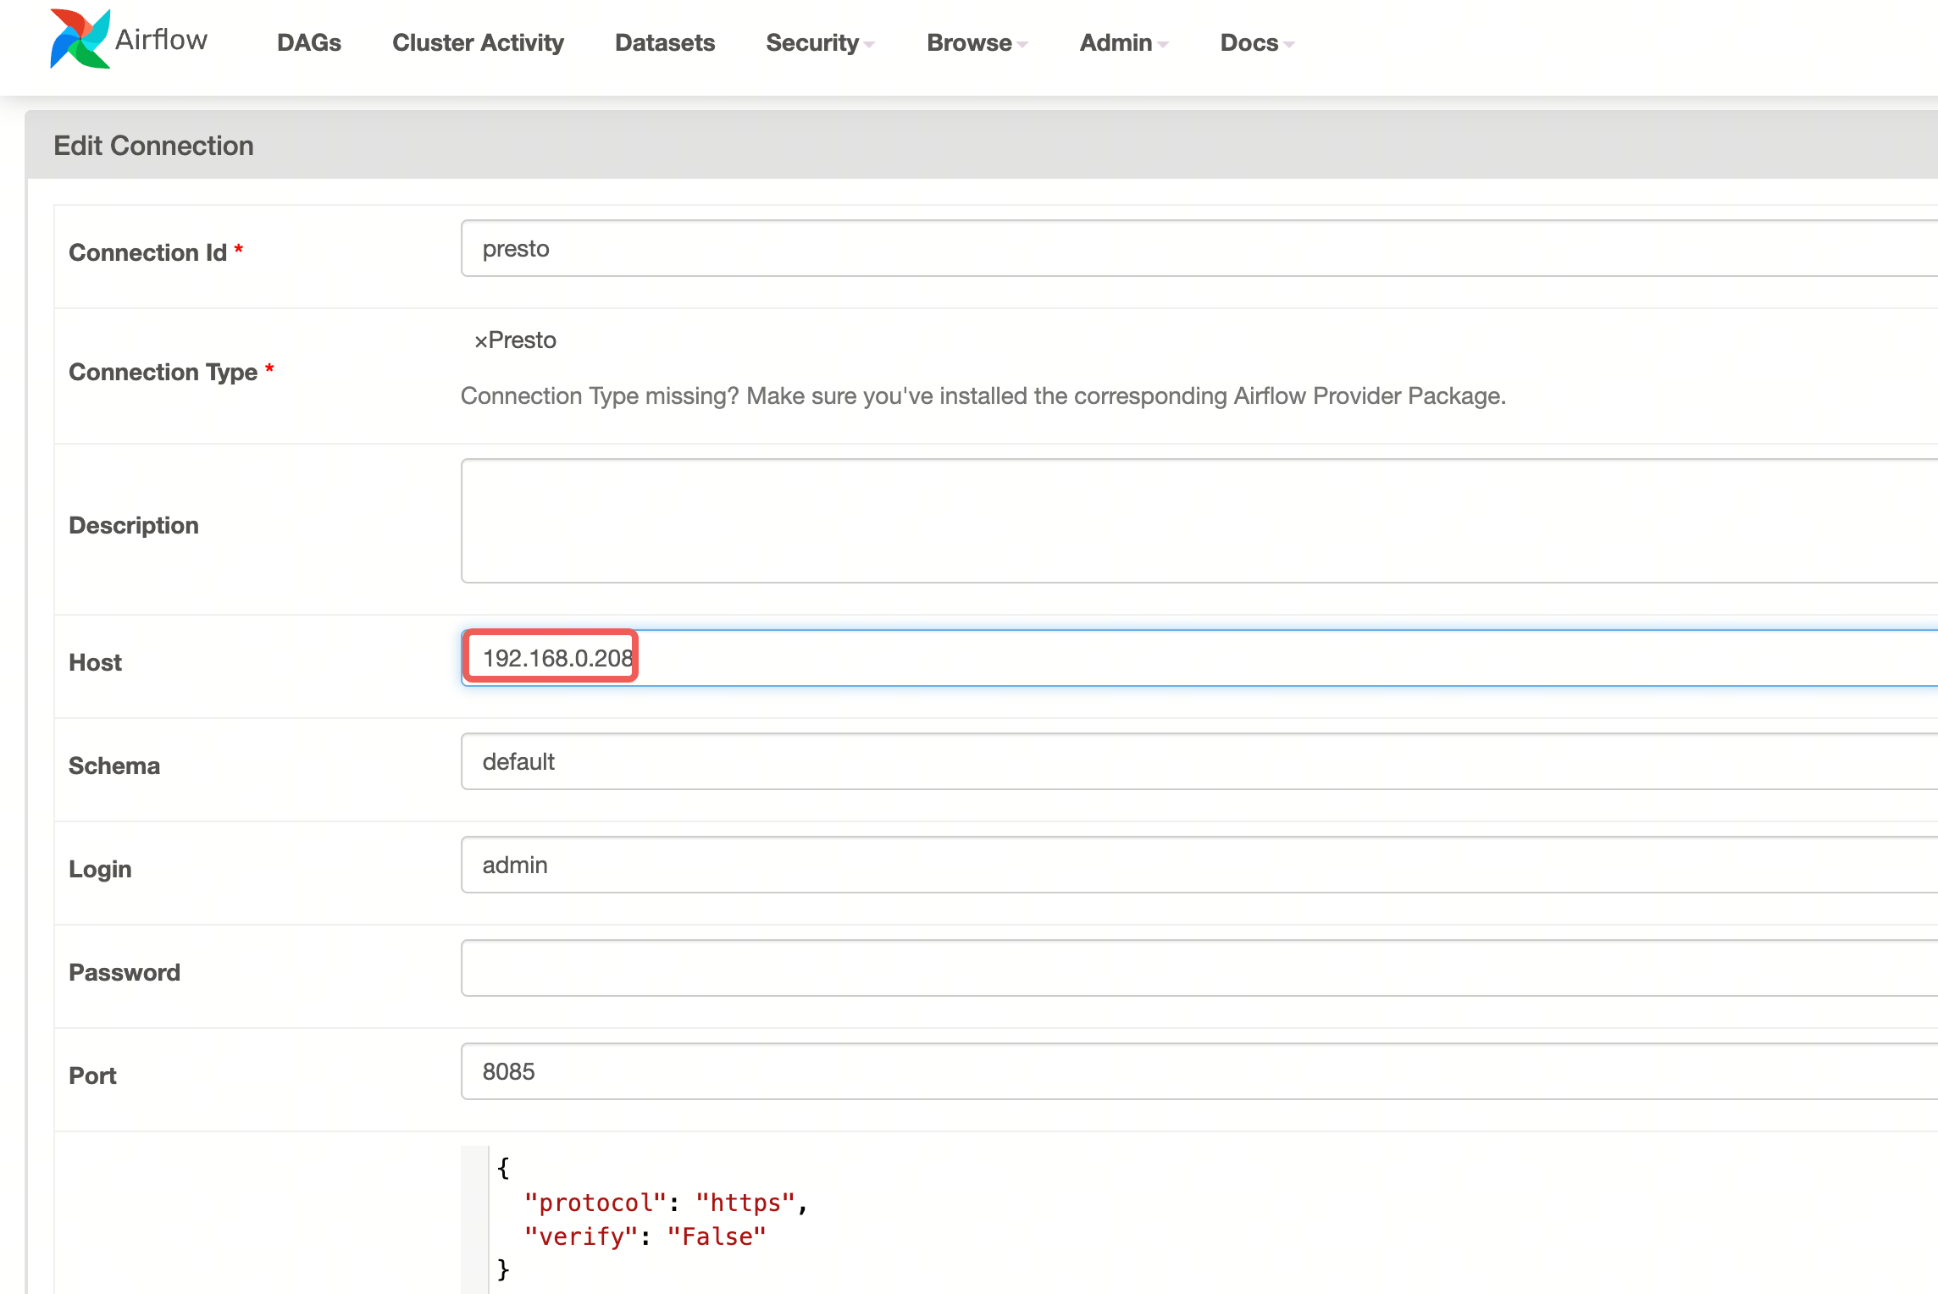The height and width of the screenshot is (1294, 1938).
Task: Remove Presto selection via × icon
Action: point(480,341)
